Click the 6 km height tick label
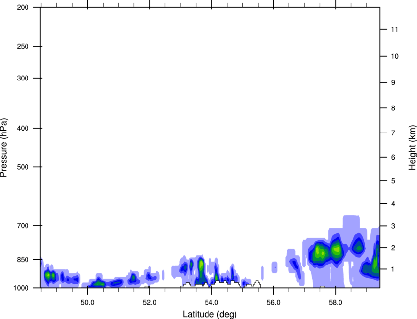Image resolution: width=417 pixels, height=319 pixels. coord(393,157)
